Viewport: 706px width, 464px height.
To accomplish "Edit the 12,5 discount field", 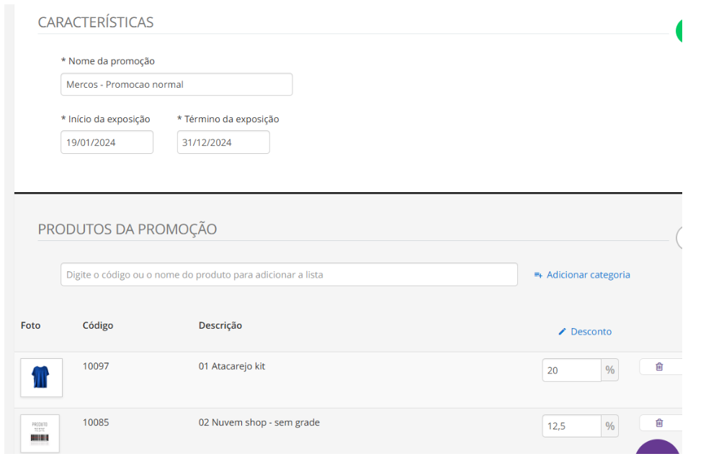I will coord(571,426).
